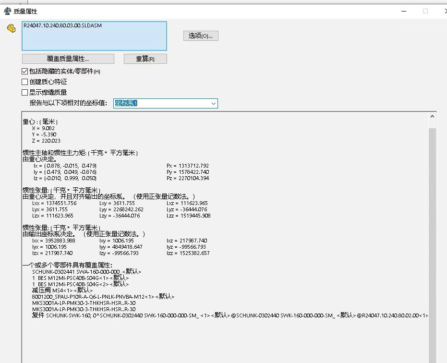Click the 8001200_SPAU-P10R-A-Q6-L component line
Image resolution: width=447 pixels, height=363 pixels.
tap(103, 297)
